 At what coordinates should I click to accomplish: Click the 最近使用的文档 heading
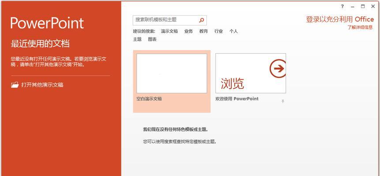coord(40,44)
